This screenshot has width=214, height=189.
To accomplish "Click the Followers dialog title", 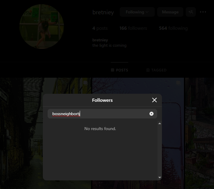I will [x=102, y=100].
